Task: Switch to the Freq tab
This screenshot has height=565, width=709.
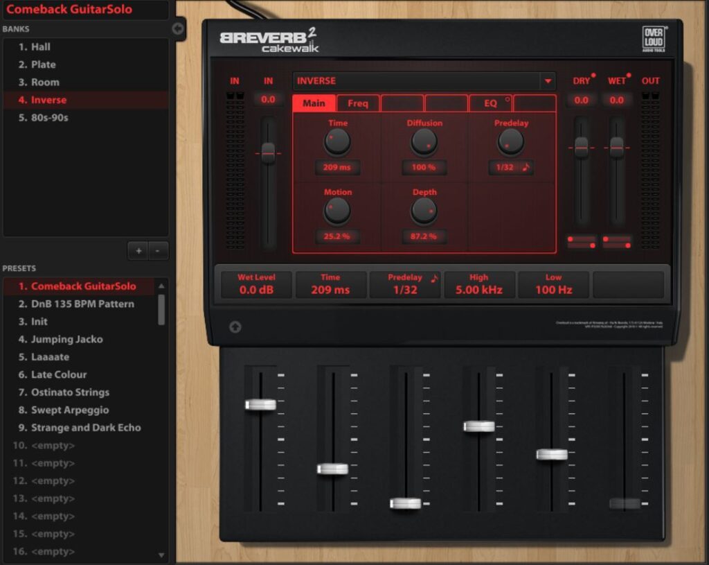Action: [x=358, y=103]
